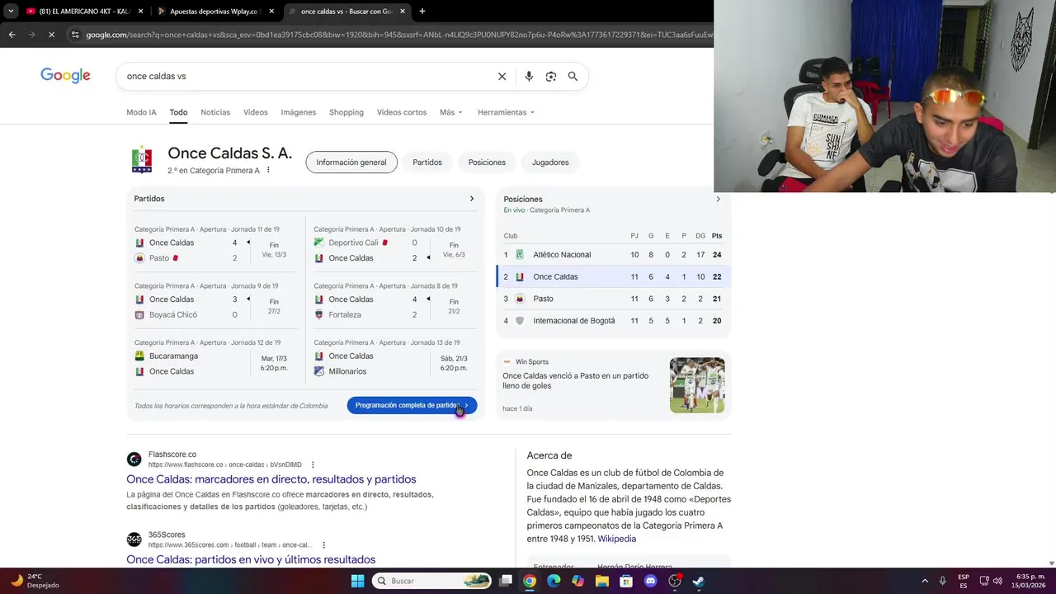Image resolution: width=1056 pixels, height=594 pixels.
Task: Open OBS Studio from the taskbar
Action: coord(675,581)
